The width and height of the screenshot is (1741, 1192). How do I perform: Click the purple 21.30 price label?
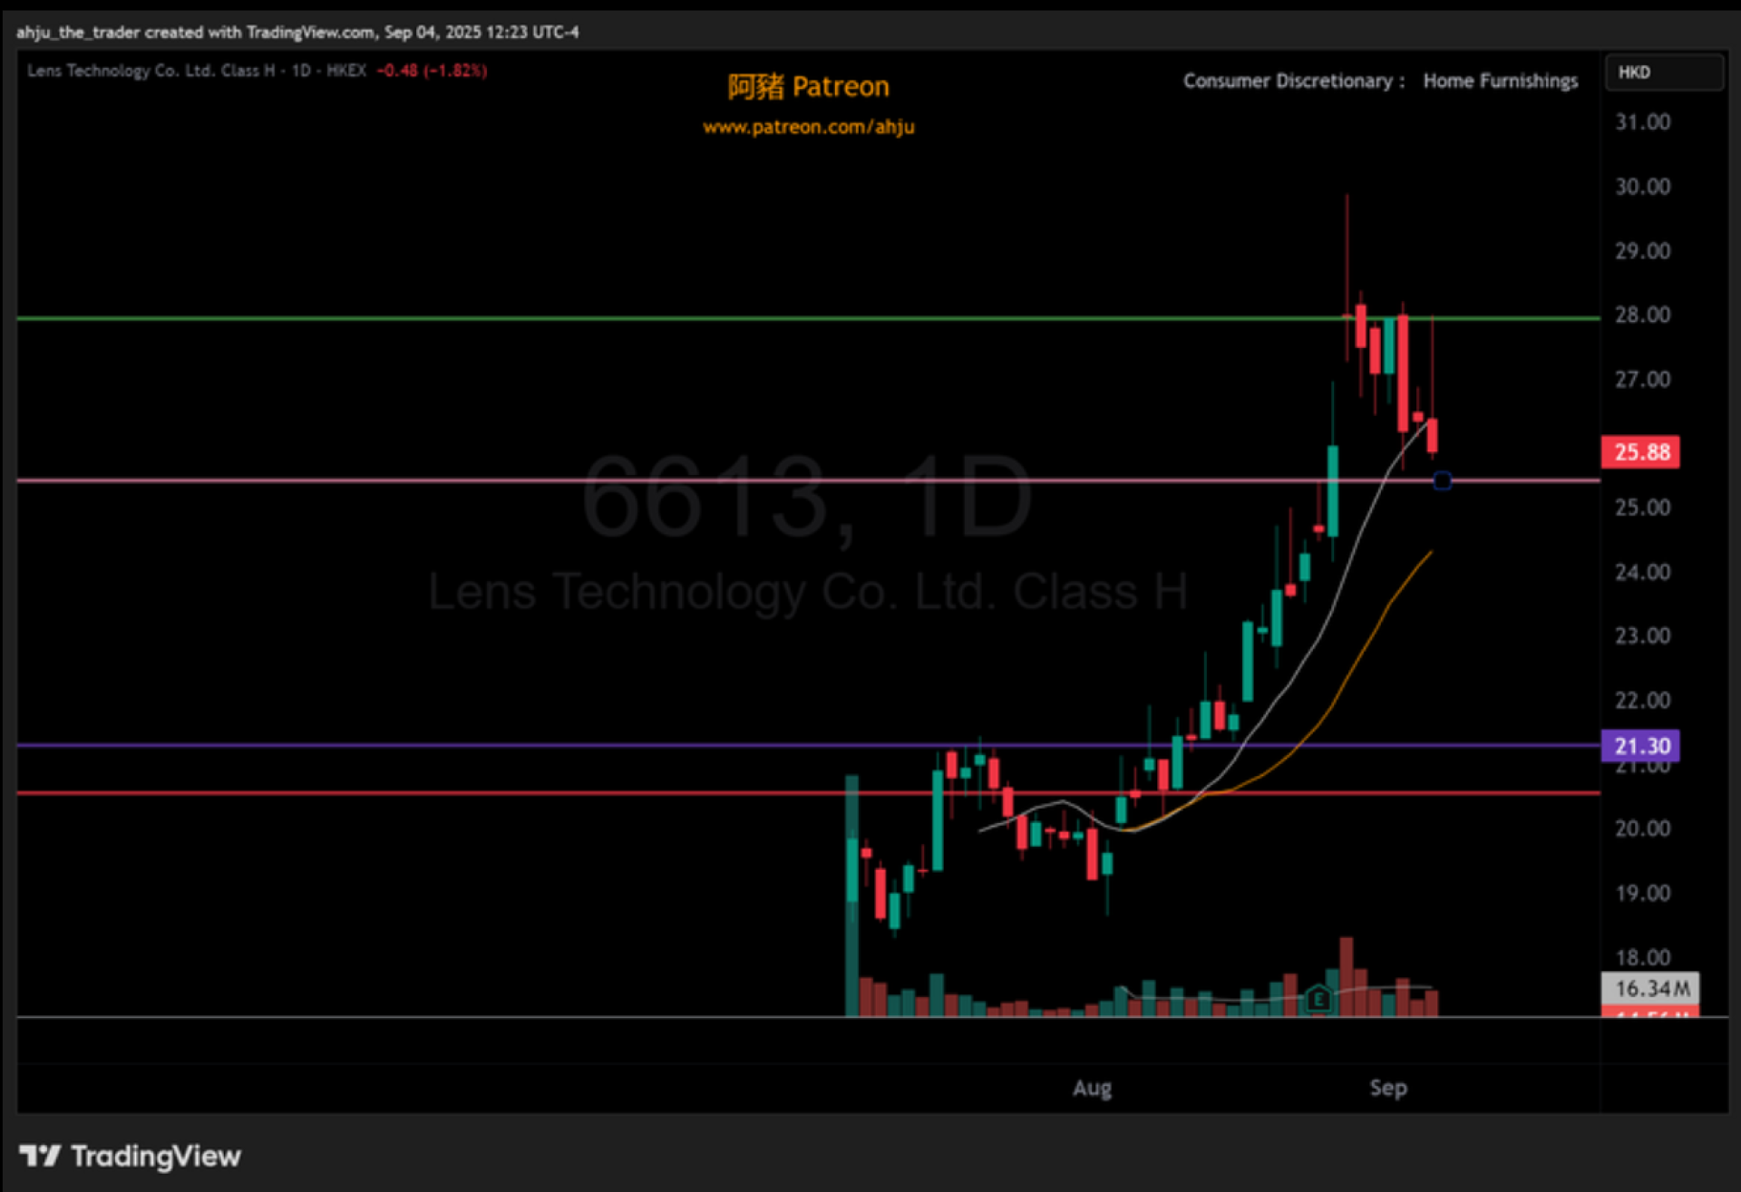click(1640, 746)
